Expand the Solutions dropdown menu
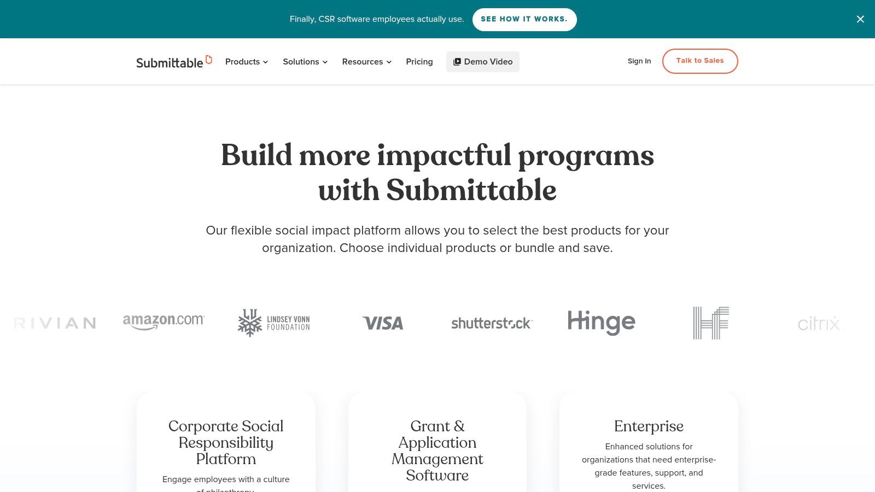875x492 pixels. [x=305, y=62]
